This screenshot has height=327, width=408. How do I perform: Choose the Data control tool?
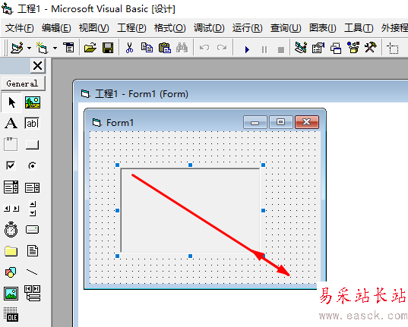coord(33,293)
